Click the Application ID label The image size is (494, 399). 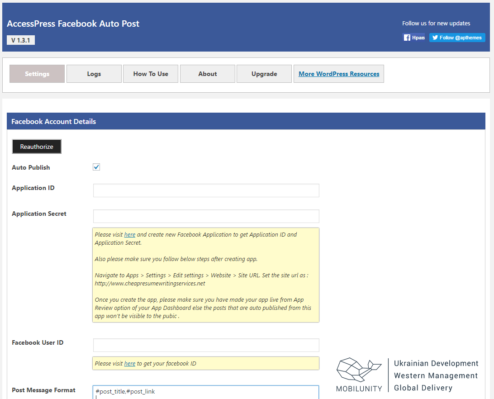[x=33, y=188]
